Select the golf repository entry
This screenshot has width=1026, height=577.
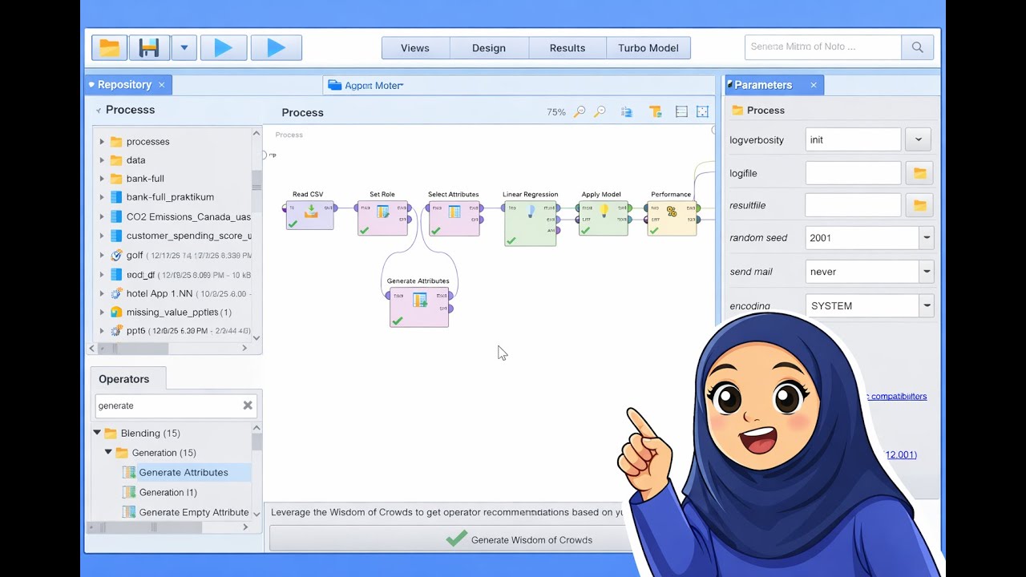tap(180, 255)
